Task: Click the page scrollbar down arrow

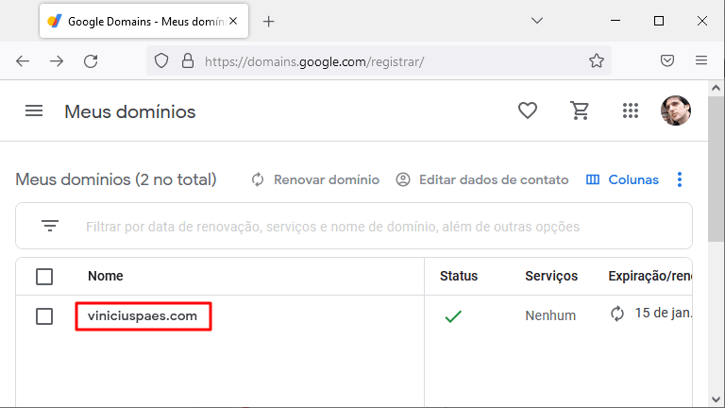Action: (x=716, y=399)
